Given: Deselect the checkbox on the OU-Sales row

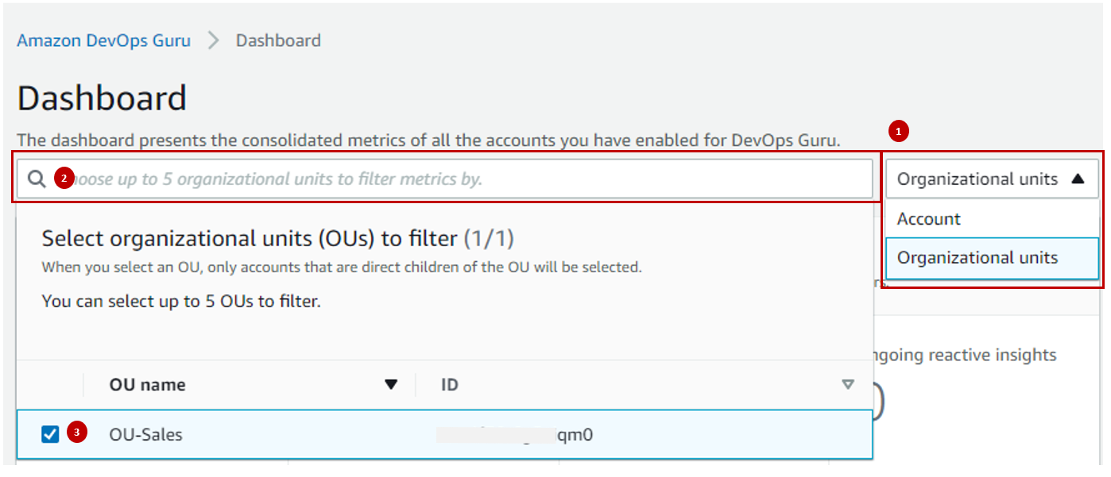Looking at the screenshot, I should click(x=51, y=434).
